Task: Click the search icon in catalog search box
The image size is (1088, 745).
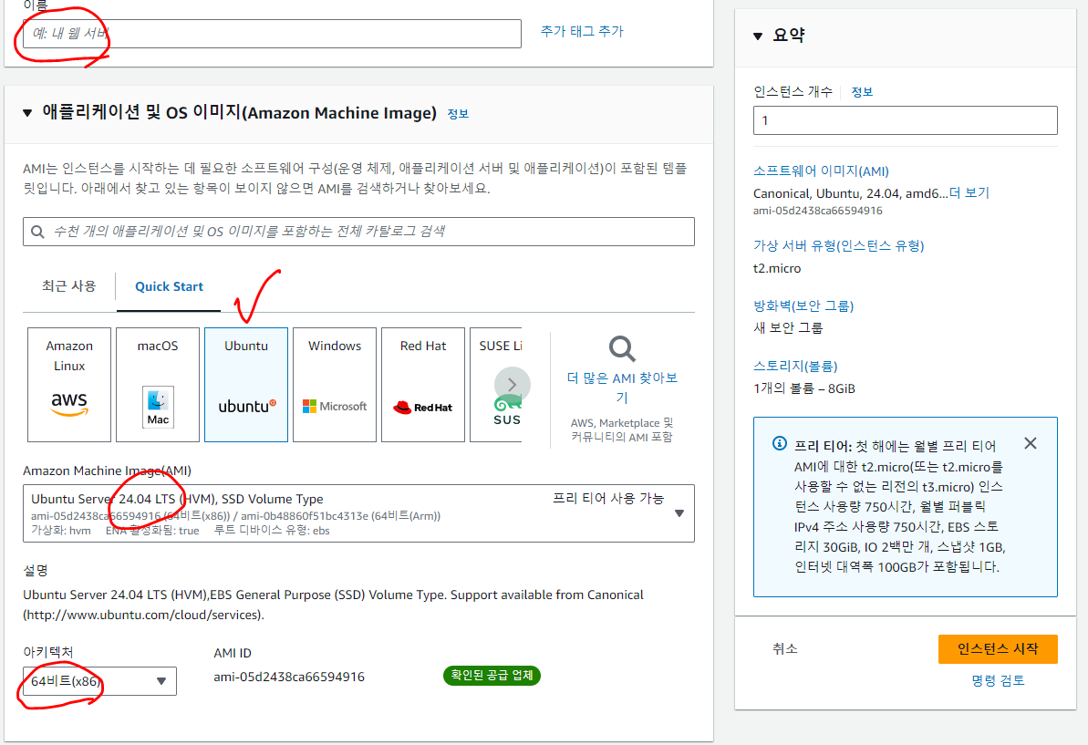Action: click(37, 232)
